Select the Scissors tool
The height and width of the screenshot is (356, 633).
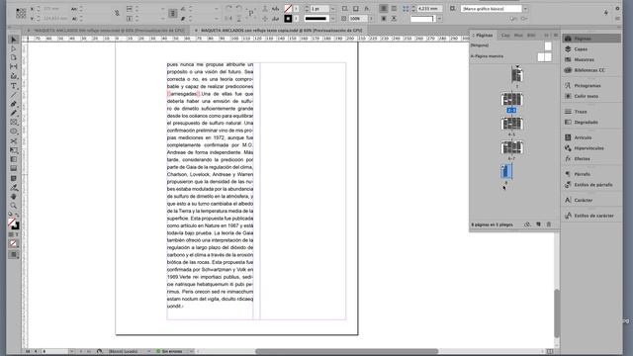tap(14, 140)
